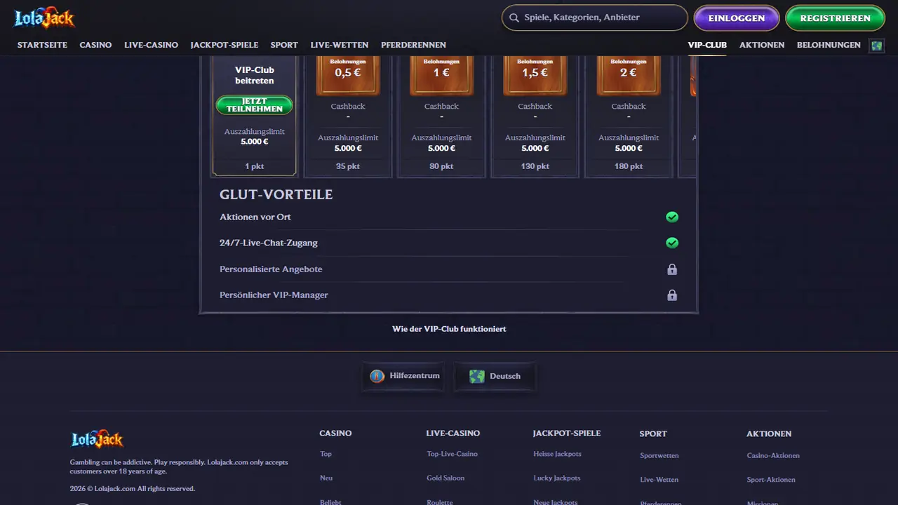
Task: Click the footer AKTIONEN column heading
Action: (x=769, y=434)
